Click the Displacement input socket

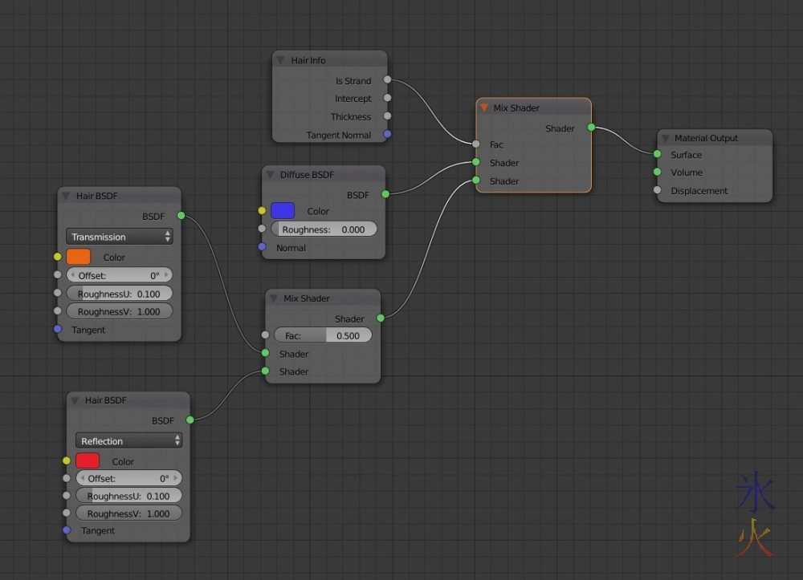click(x=657, y=191)
